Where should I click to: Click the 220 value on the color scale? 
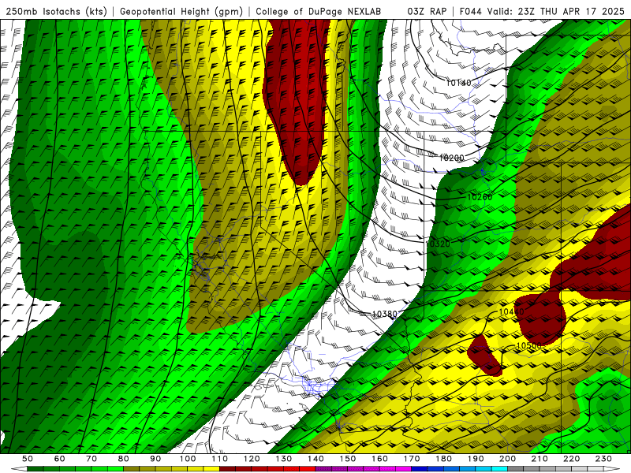pyautogui.click(x=571, y=459)
